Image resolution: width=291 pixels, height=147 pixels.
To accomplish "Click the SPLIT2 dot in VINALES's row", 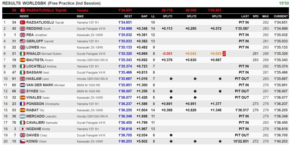I will tap(195, 98).
